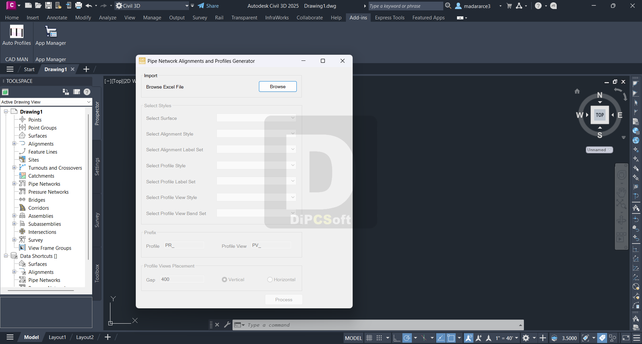Toggle snap mode dots icon
The image size is (642, 344).
(379, 338)
